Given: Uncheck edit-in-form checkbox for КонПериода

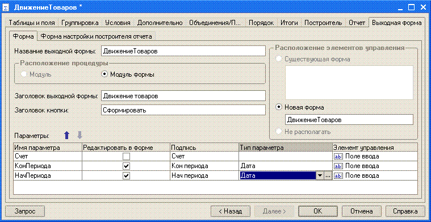Looking at the screenshot, I should [127, 166].
